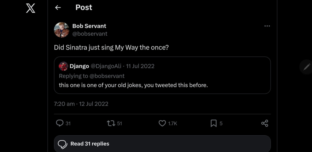
Task: Repost this post using the retweet icon
Action: (111, 123)
